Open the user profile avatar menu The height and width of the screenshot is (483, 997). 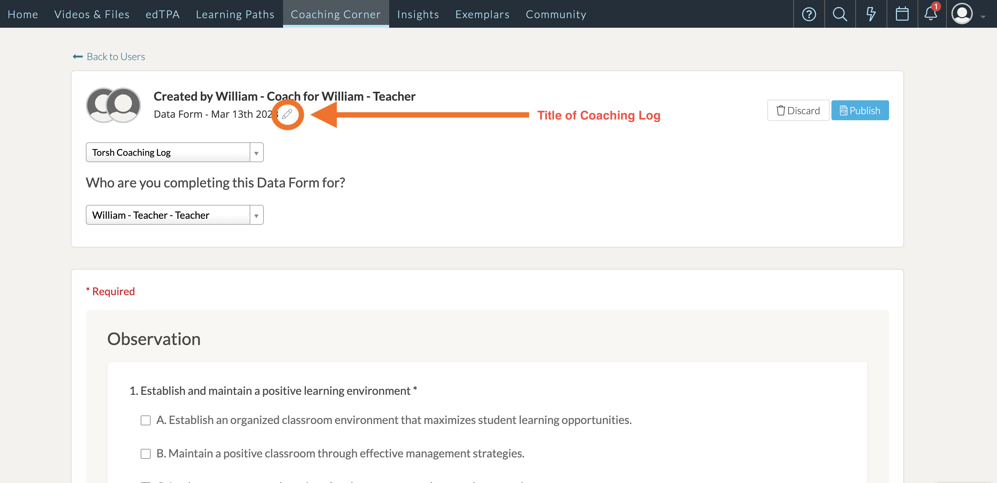[962, 14]
